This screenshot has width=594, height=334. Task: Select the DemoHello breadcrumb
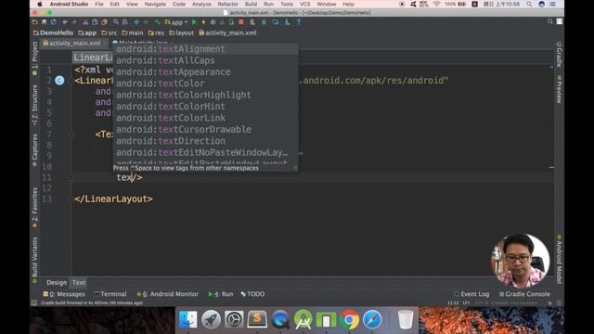pos(53,33)
